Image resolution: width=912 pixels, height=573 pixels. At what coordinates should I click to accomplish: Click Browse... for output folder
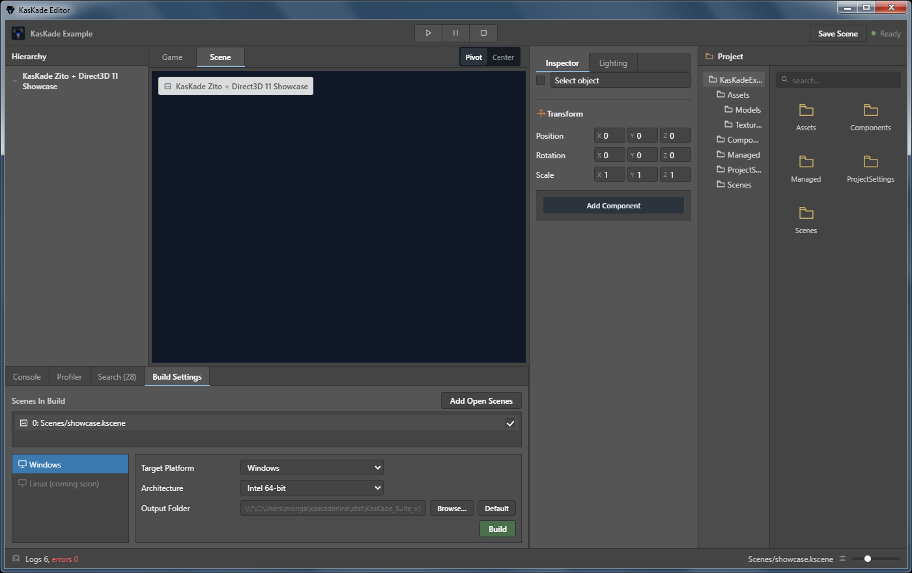451,509
